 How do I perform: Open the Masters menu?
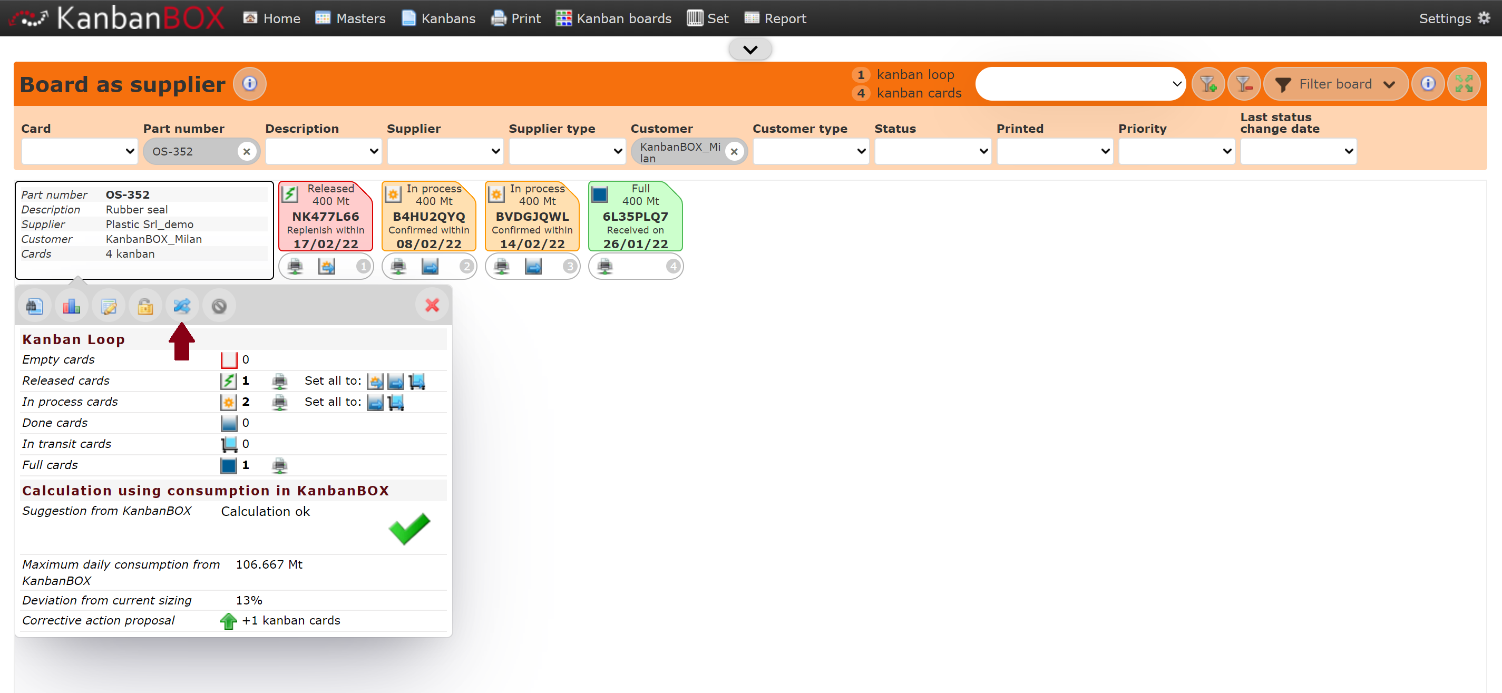point(350,18)
